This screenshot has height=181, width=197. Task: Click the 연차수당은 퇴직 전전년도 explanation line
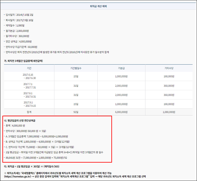pos(57,52)
